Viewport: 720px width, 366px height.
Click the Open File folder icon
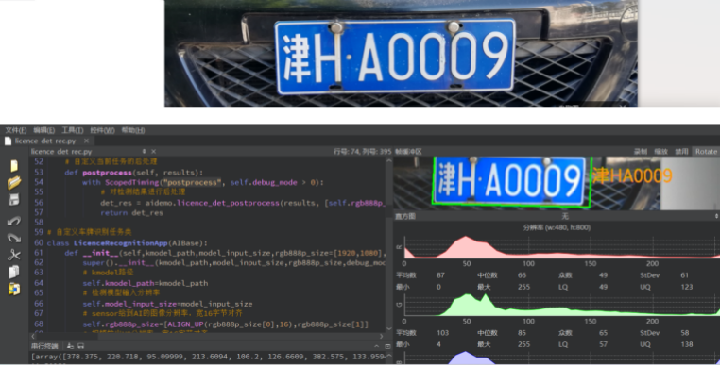[14, 183]
